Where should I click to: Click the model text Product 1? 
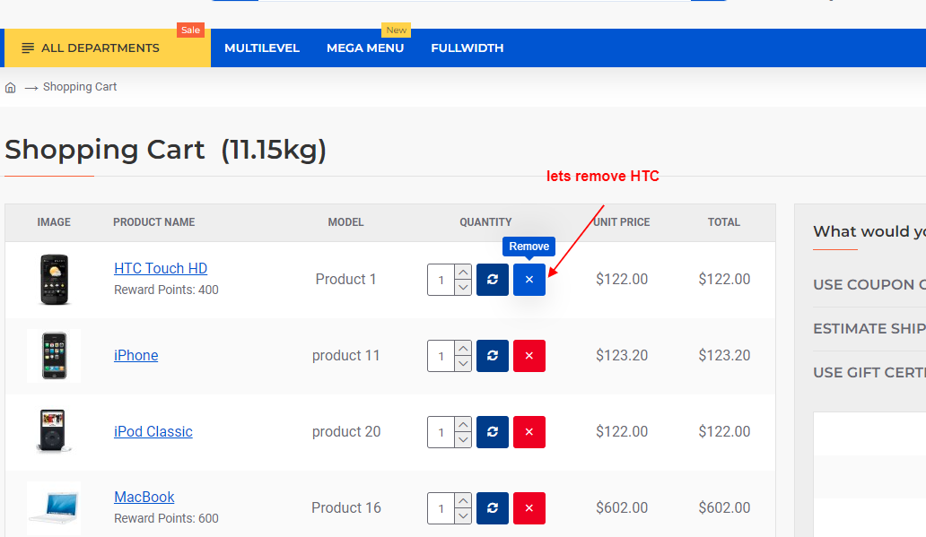pos(346,279)
